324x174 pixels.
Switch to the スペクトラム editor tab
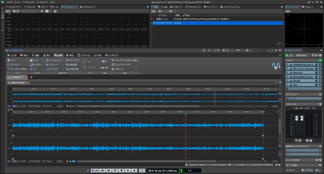[x=84, y=55]
